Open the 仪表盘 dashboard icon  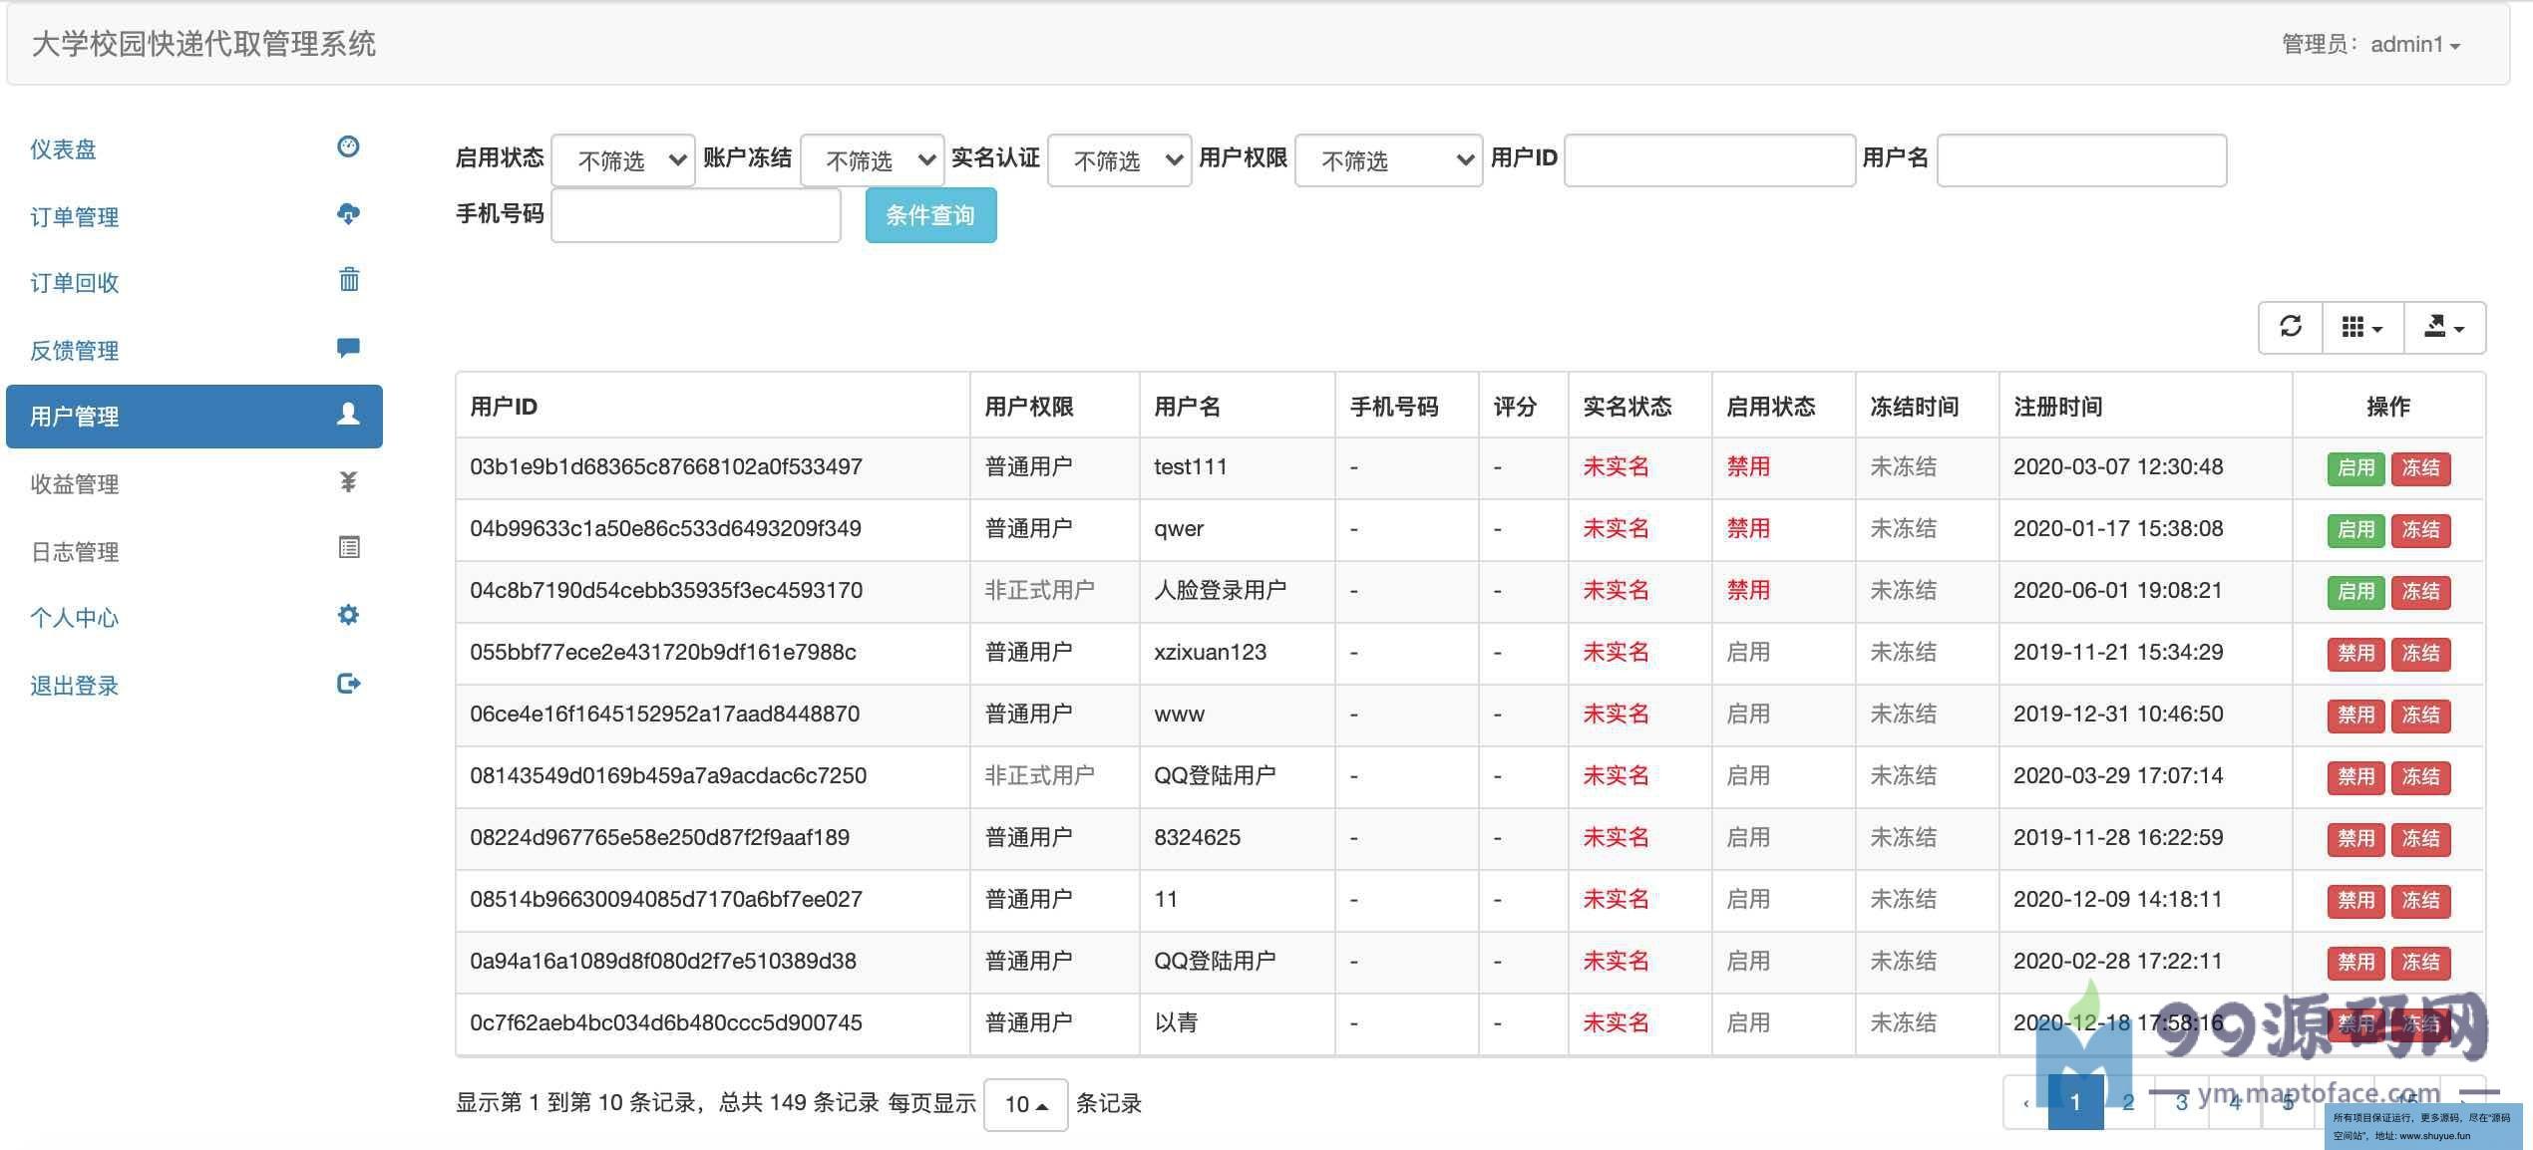[348, 147]
